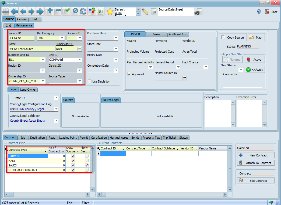Open the Division ID dropdown
281x205 pixels.
(x=80, y=38)
